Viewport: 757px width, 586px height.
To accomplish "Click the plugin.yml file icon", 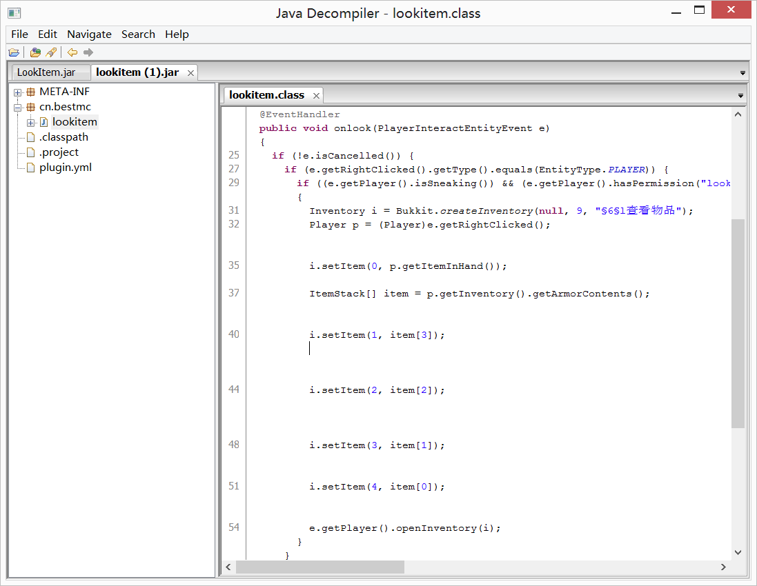I will click(x=30, y=168).
